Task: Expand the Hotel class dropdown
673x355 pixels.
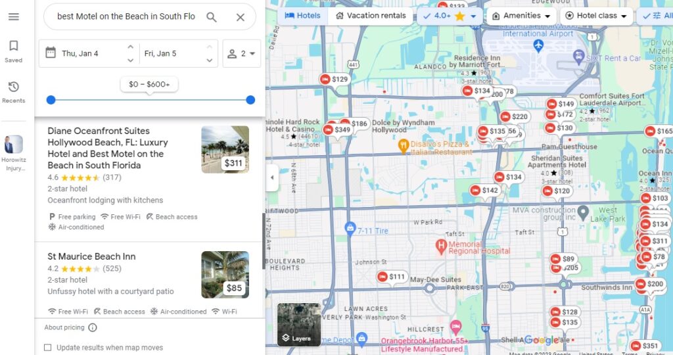Action: click(x=596, y=16)
